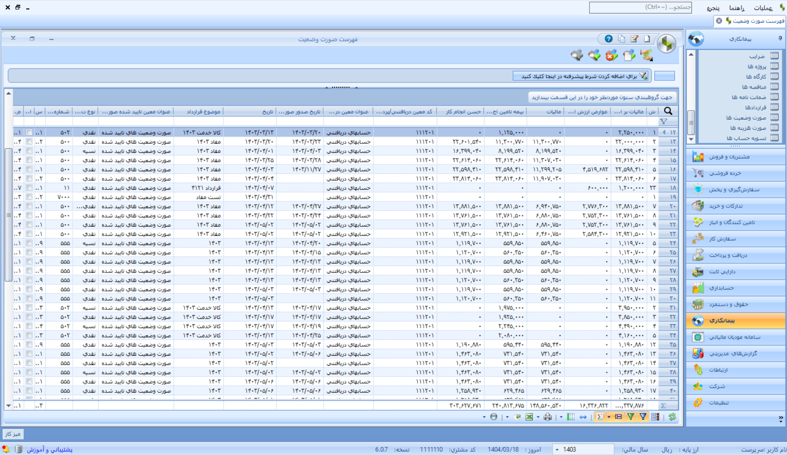Tick the checkbox in grid row ۲۴
Screen dimensions: 787x455
29,243
